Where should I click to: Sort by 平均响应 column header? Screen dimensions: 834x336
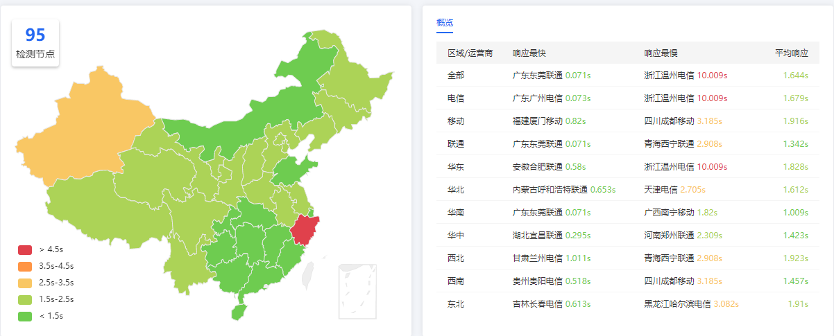pos(791,53)
